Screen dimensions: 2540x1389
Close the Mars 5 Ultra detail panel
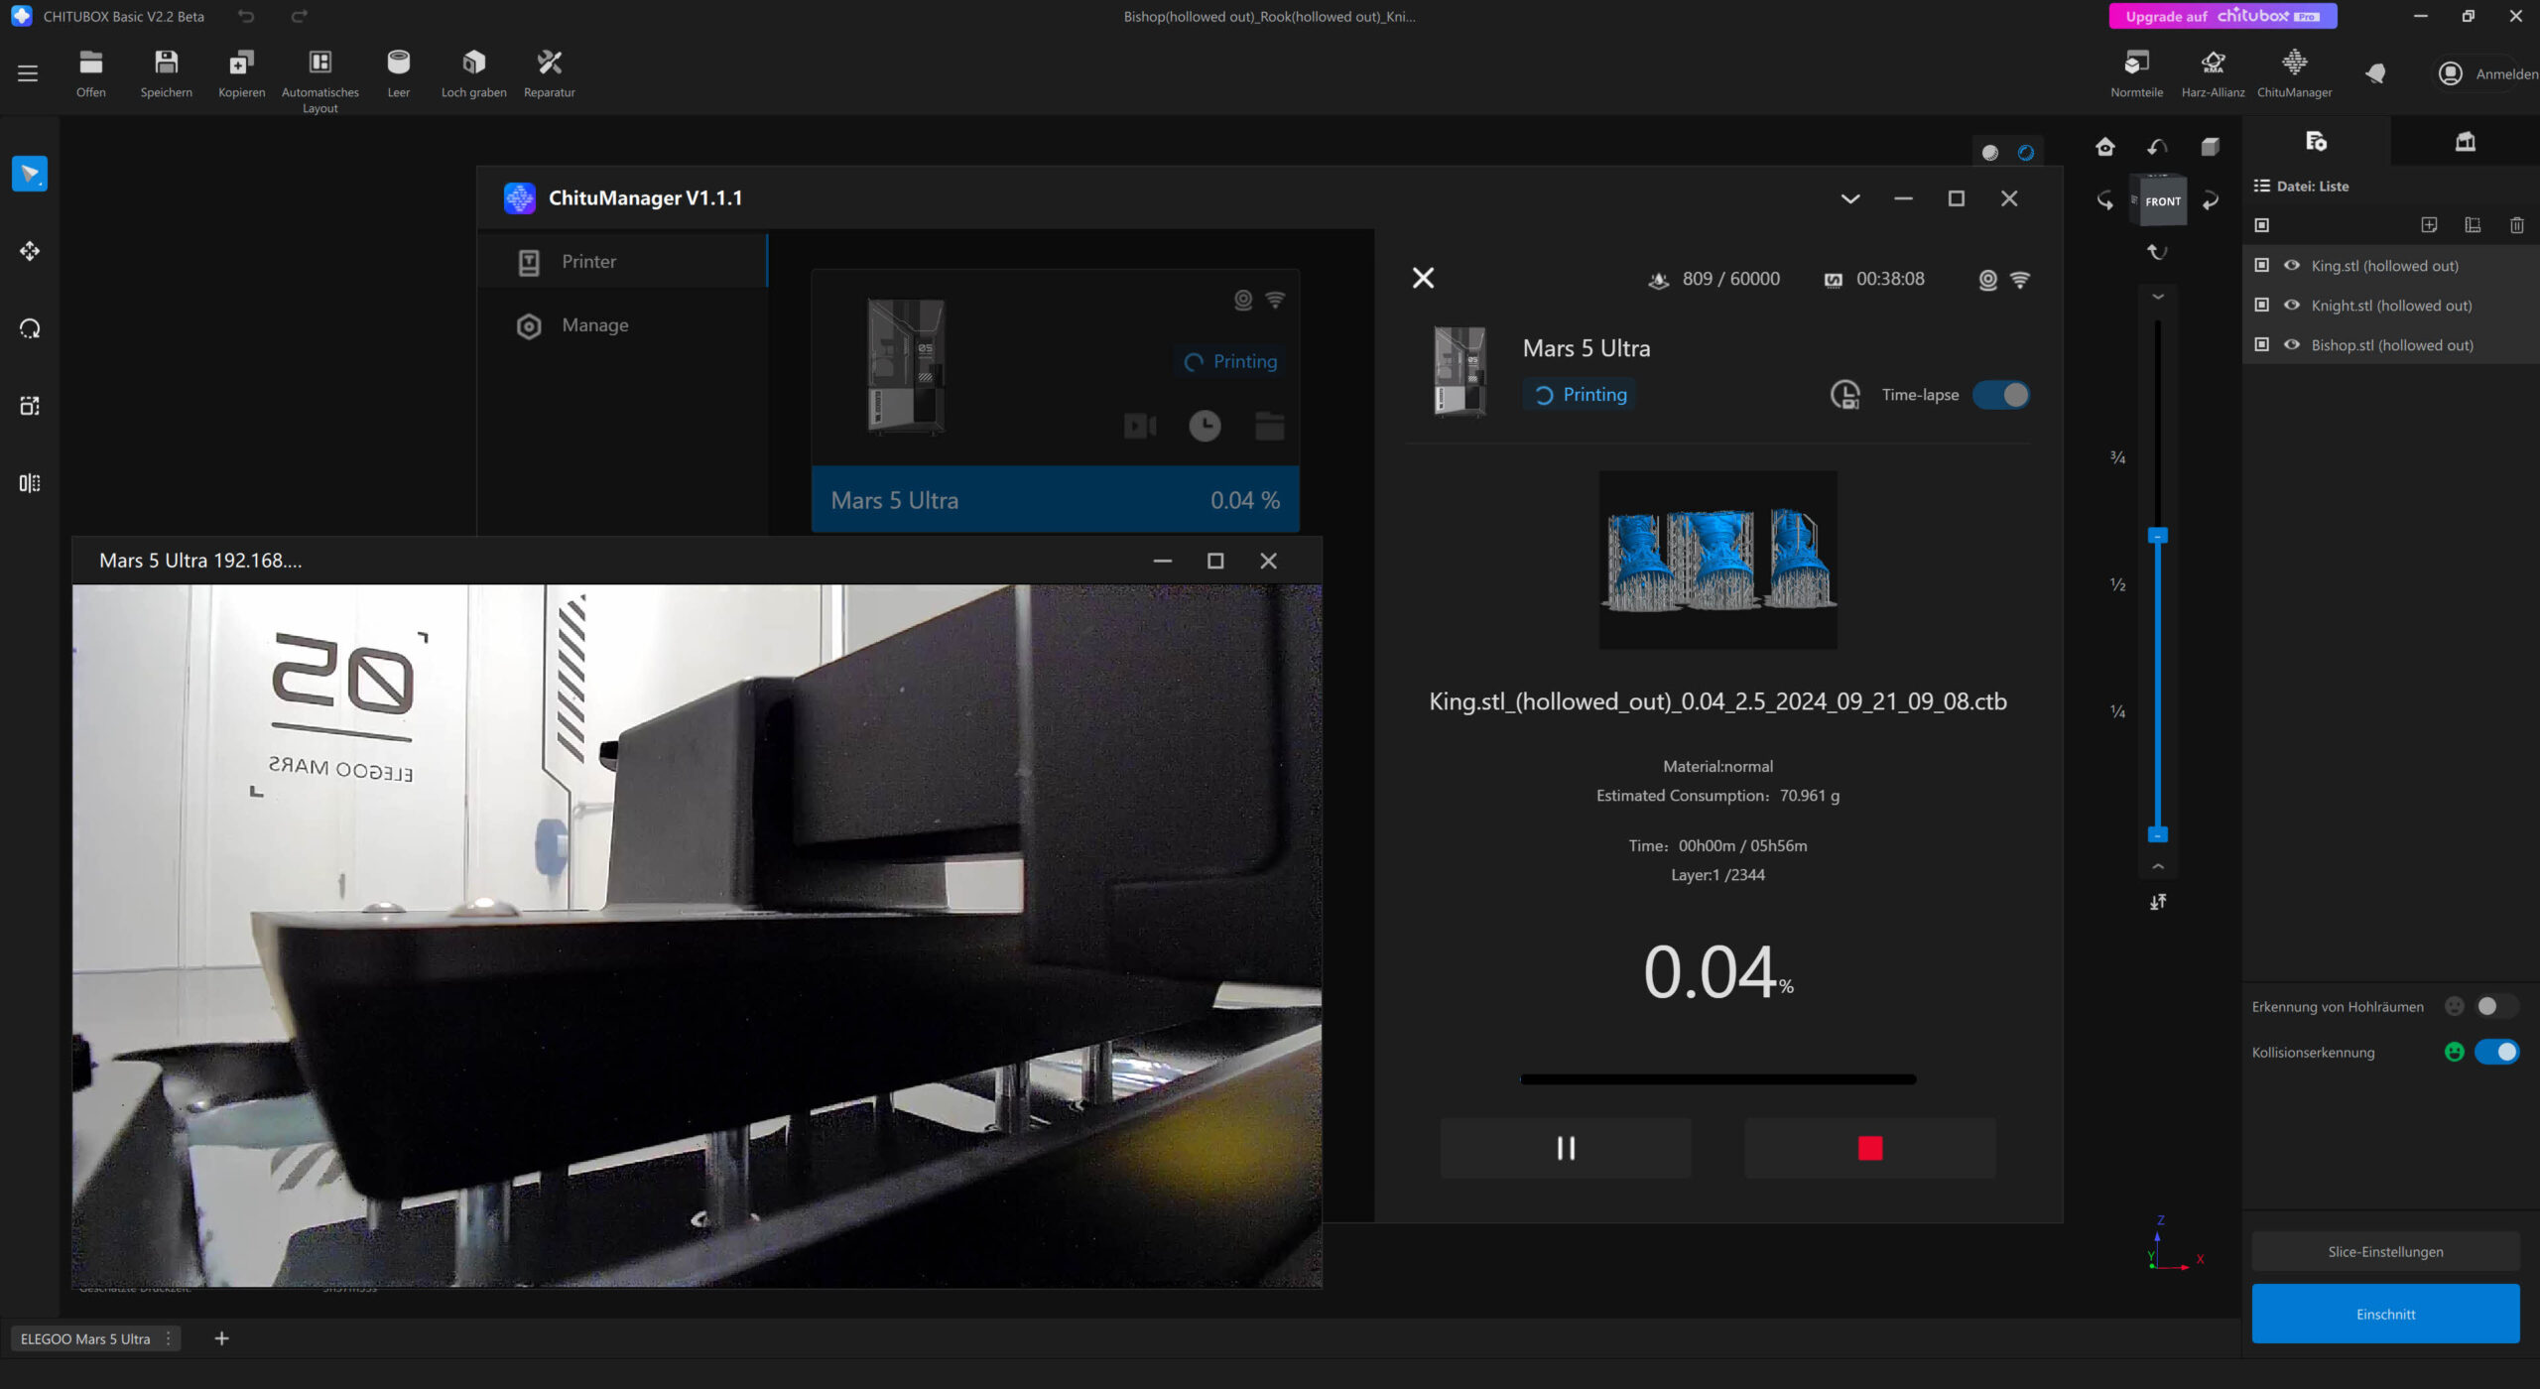coord(1423,278)
